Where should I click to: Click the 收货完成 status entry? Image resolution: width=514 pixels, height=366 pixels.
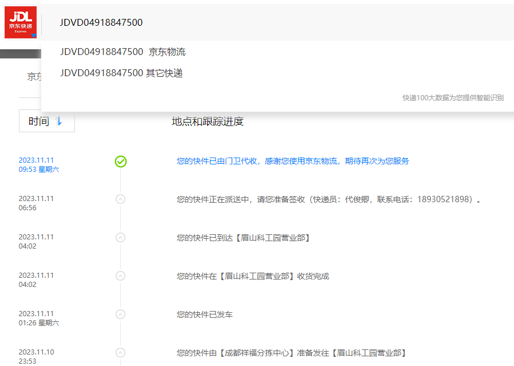click(253, 276)
